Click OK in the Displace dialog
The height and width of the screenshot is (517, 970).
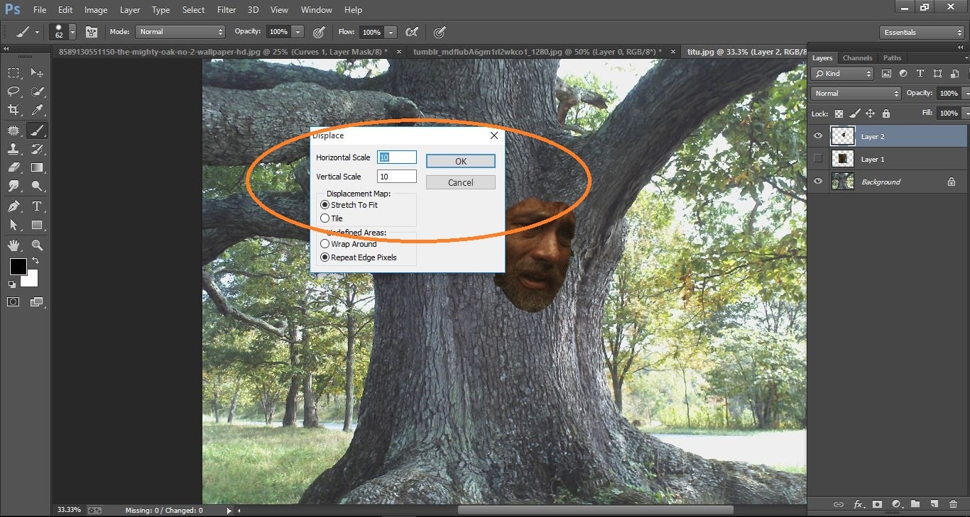[460, 161]
